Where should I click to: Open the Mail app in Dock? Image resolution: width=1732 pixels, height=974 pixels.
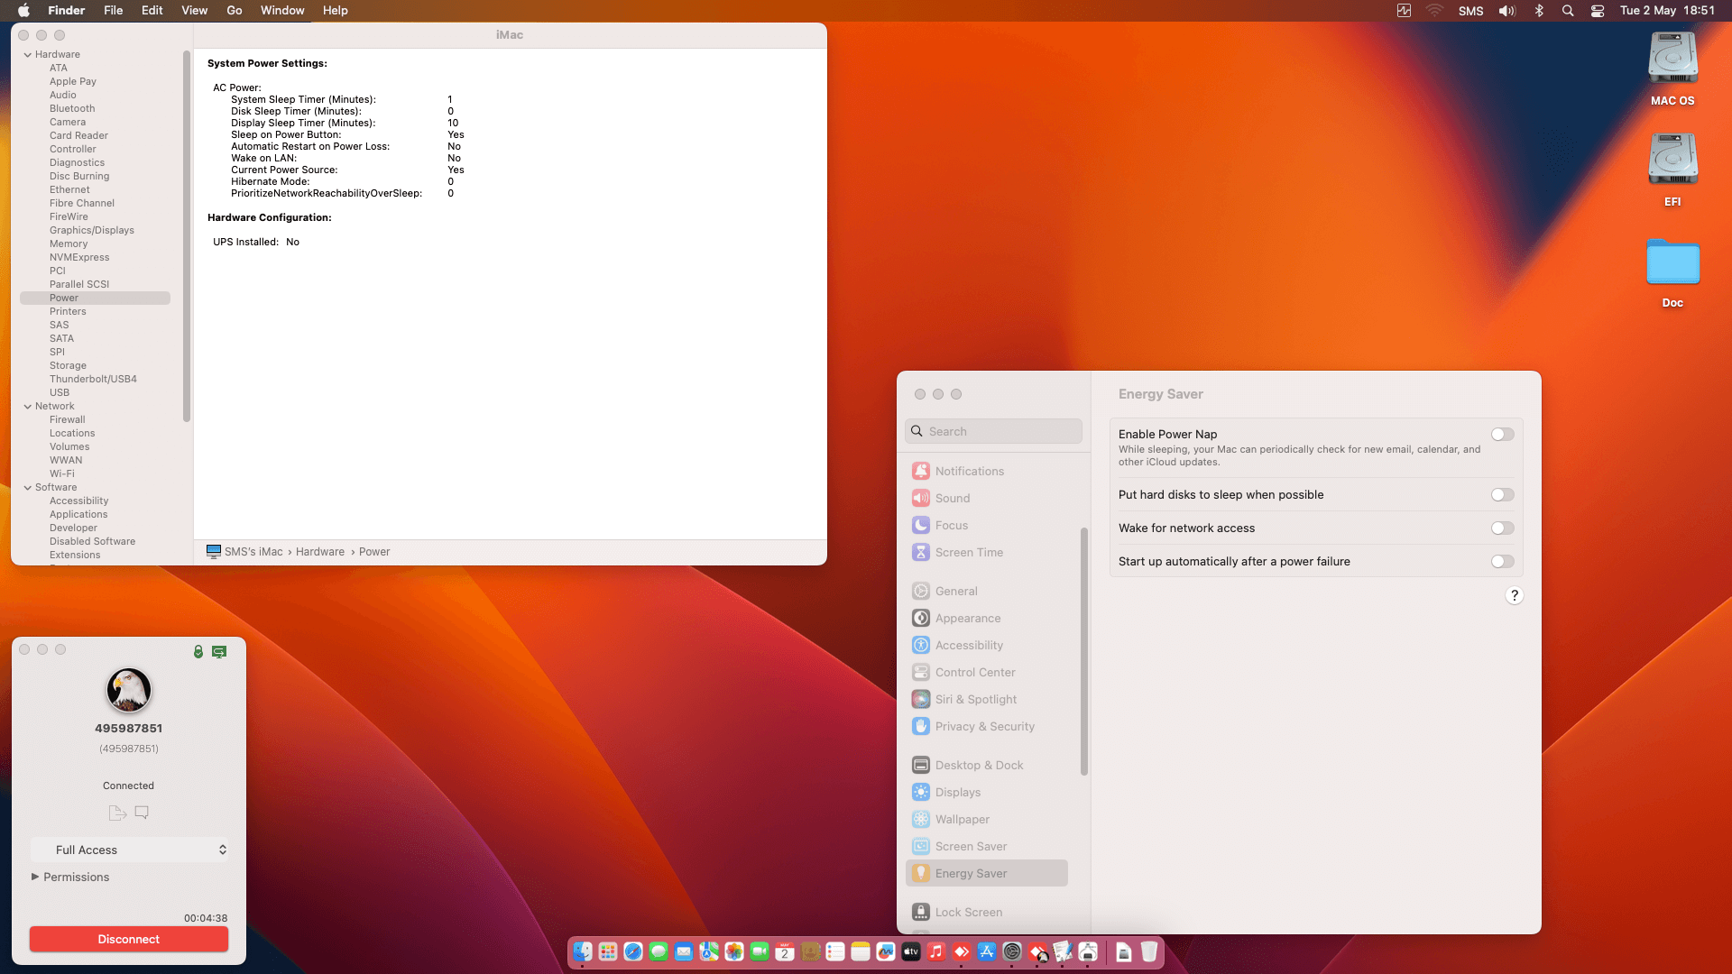pyautogui.click(x=684, y=951)
